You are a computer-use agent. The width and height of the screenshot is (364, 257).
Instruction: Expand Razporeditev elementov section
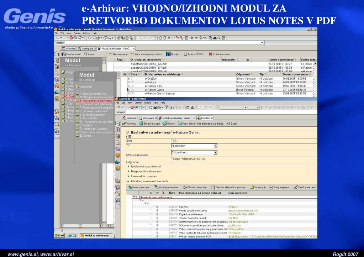tap(128, 171)
